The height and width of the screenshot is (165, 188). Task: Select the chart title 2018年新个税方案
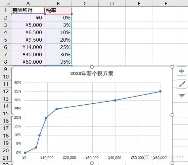coord(92,73)
